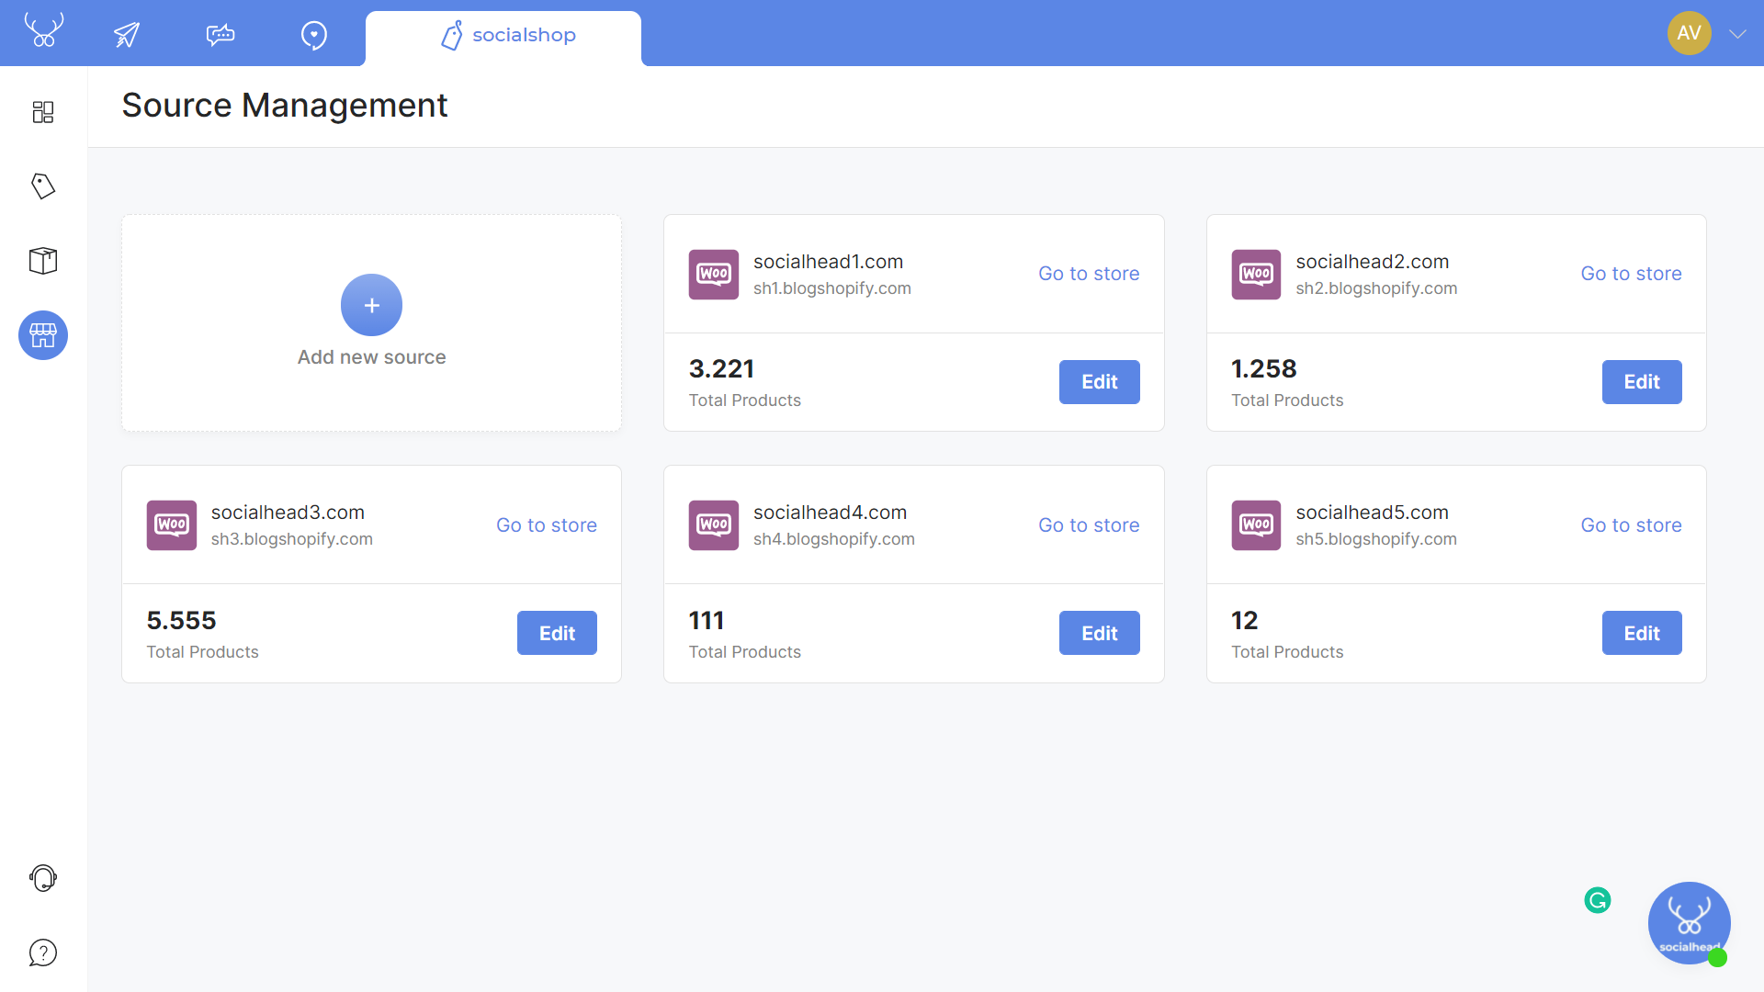
Task: Open the dashboard grid icon in sidebar
Action: [x=43, y=112]
